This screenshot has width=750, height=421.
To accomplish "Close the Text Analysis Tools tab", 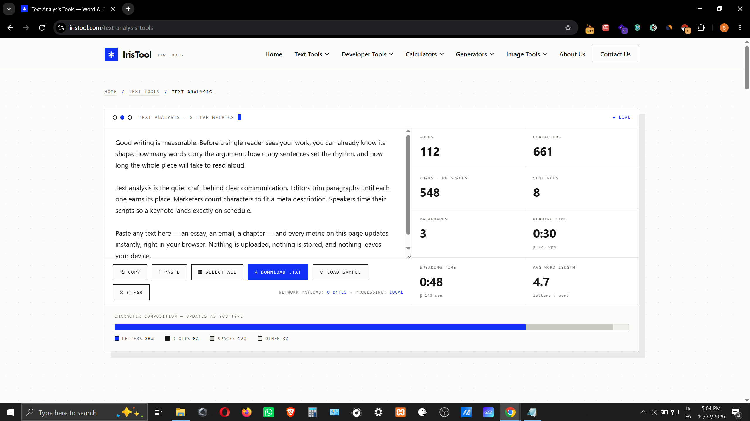I will [x=113, y=9].
